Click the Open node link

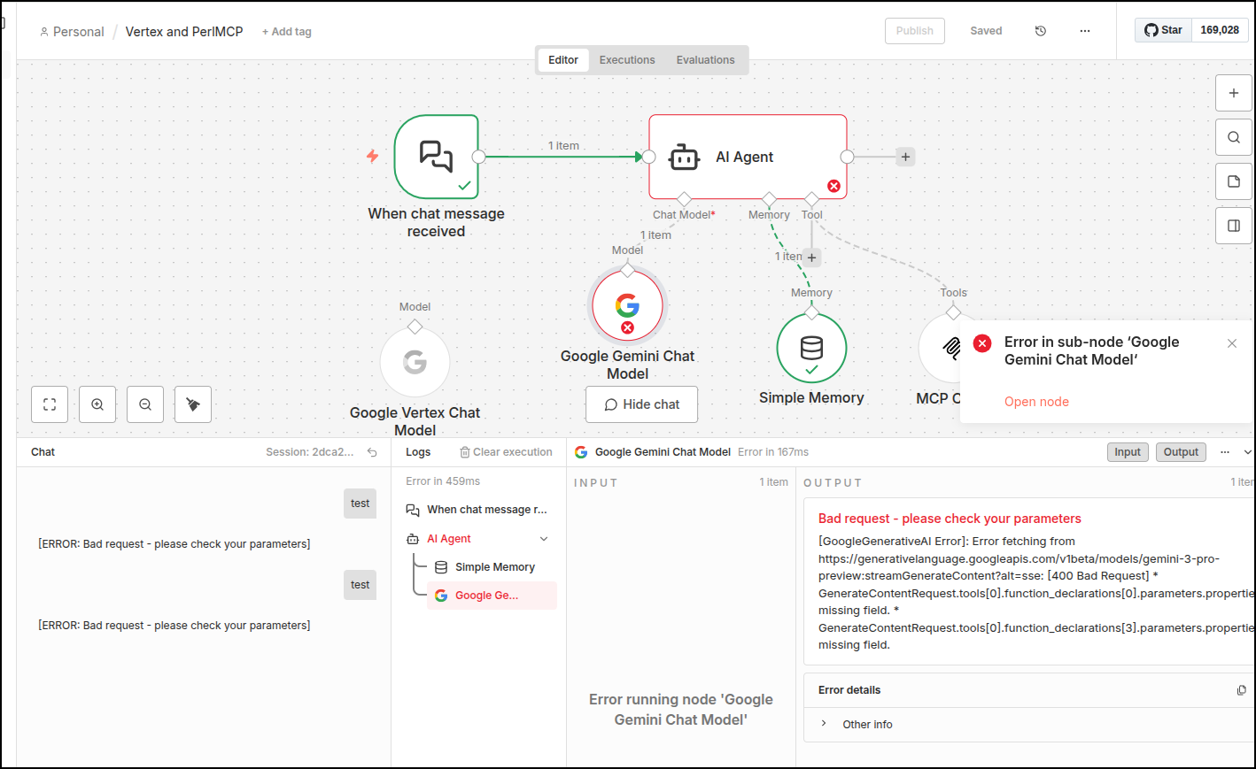1036,402
